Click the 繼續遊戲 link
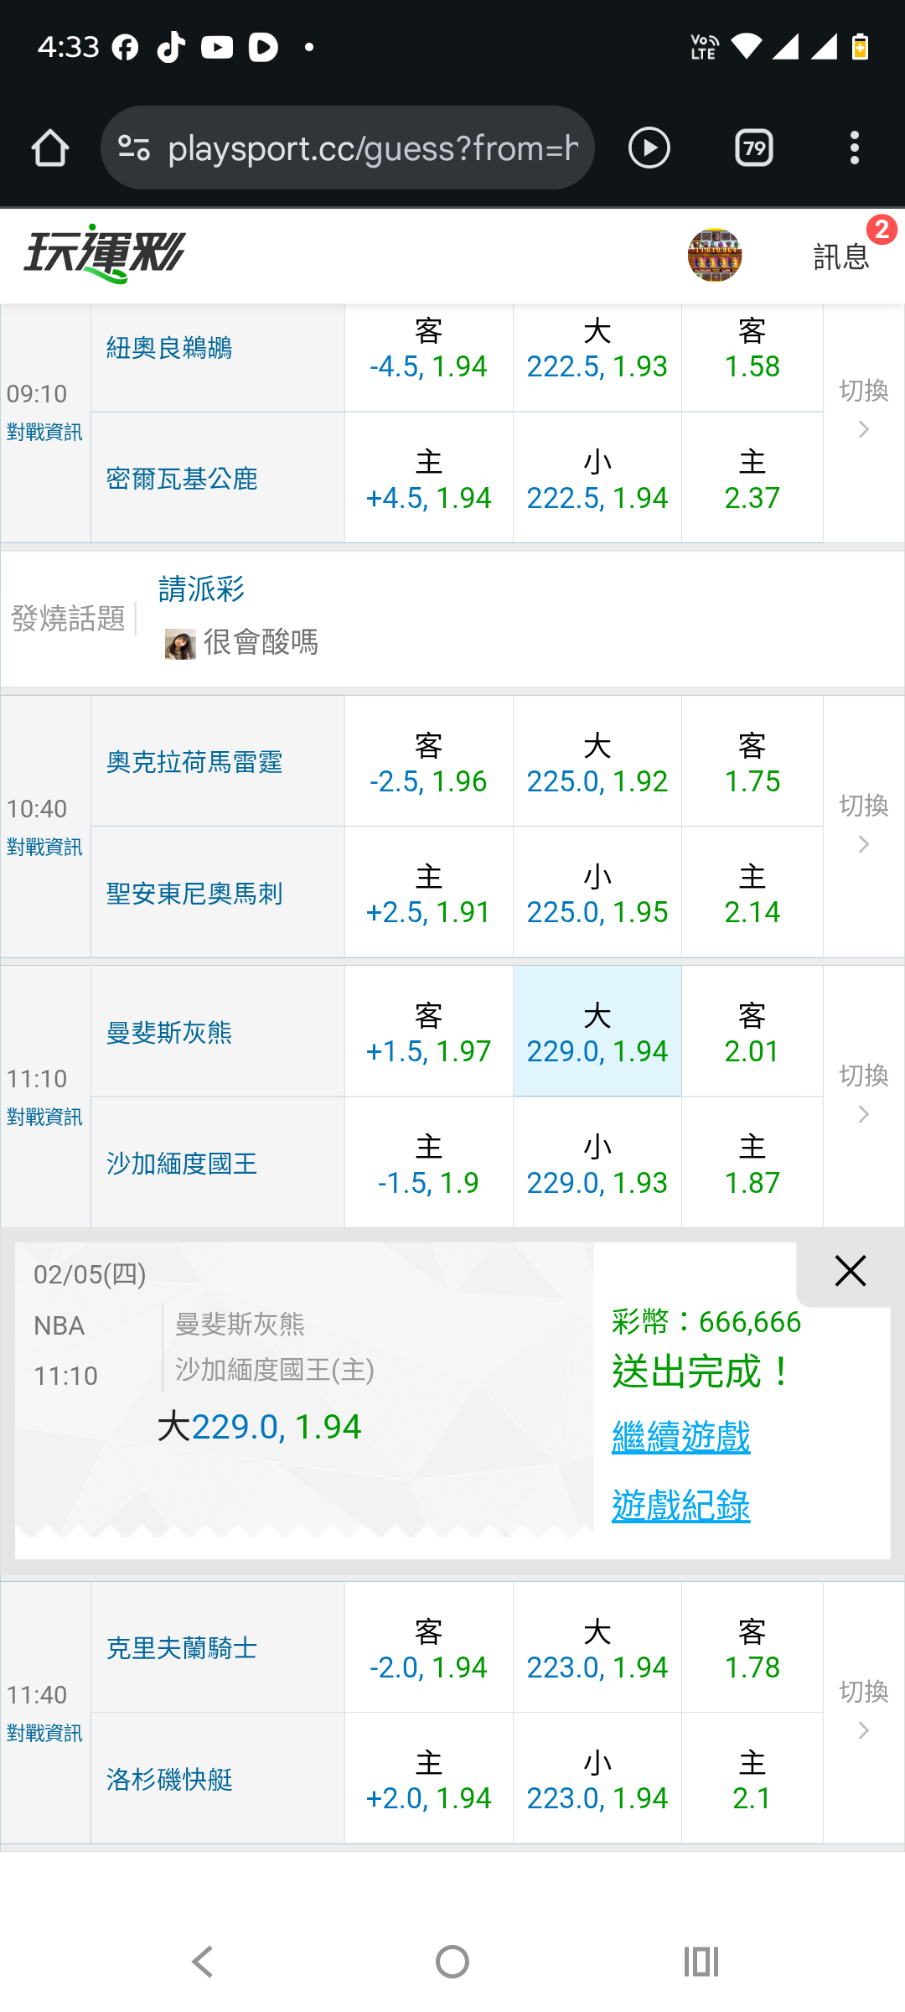 click(680, 1437)
